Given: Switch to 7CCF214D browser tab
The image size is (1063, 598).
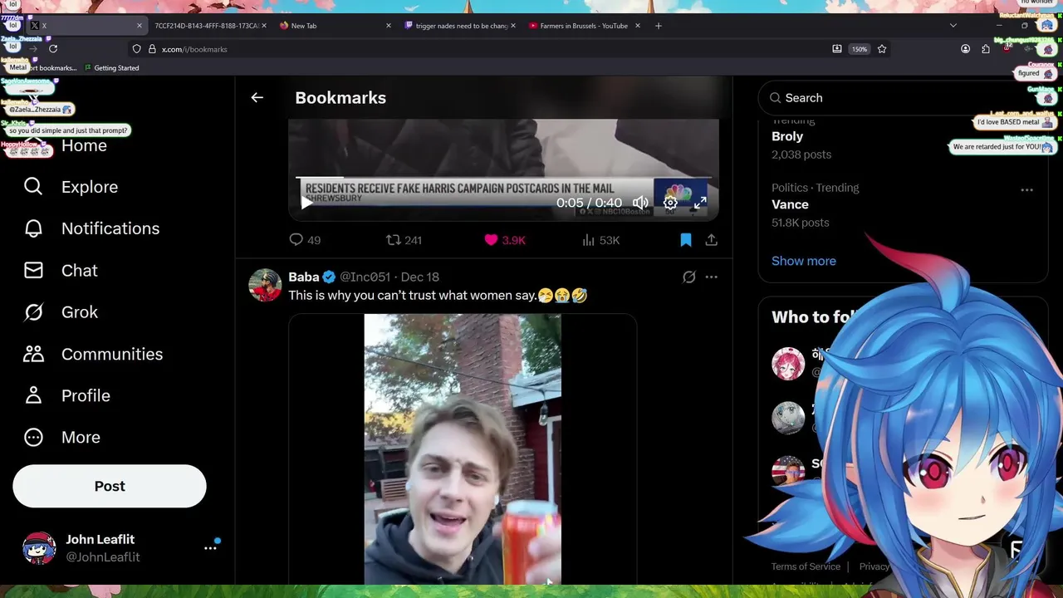Looking at the screenshot, I should (x=206, y=26).
